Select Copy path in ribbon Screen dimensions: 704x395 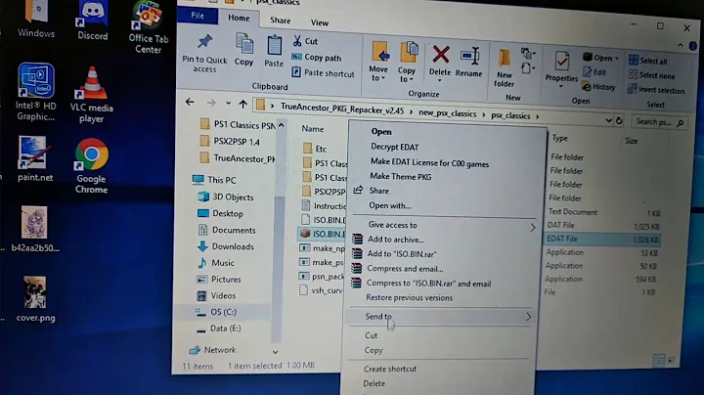pyautogui.click(x=317, y=58)
